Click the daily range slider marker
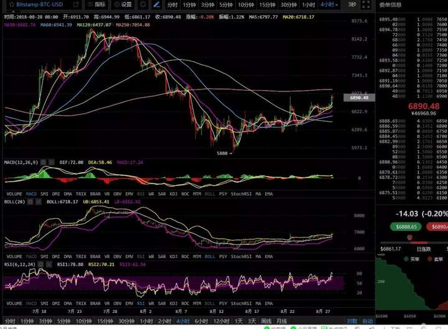This screenshot has width=448, height=329. 409,238
